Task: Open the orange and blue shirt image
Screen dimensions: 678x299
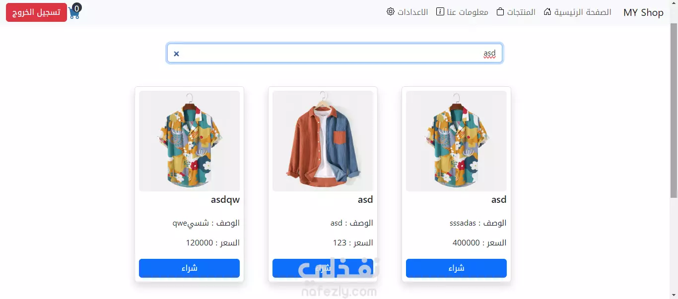Action: [323, 141]
